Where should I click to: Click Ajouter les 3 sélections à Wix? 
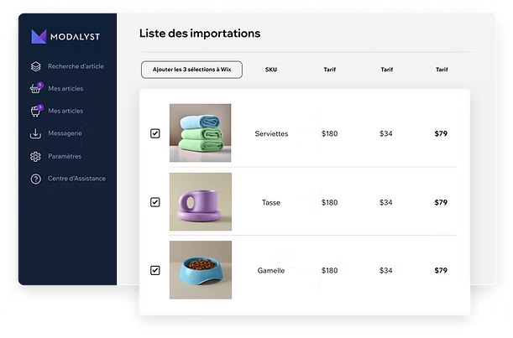(x=191, y=70)
